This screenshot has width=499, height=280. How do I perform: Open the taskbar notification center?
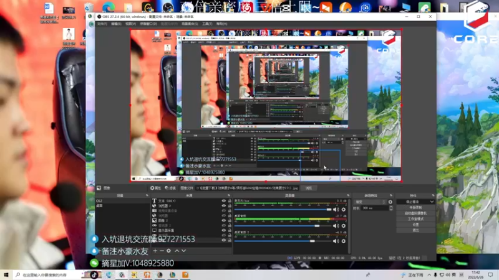coord(490,275)
